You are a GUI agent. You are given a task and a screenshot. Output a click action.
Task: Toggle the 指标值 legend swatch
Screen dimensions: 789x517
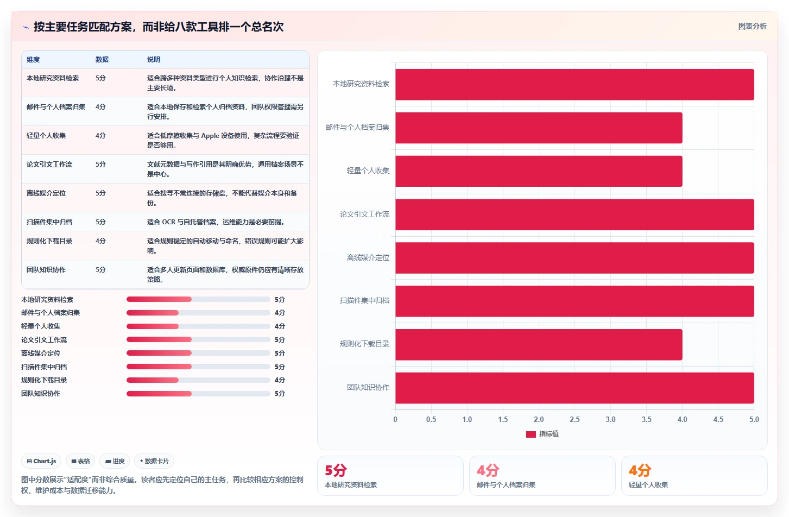(531, 434)
